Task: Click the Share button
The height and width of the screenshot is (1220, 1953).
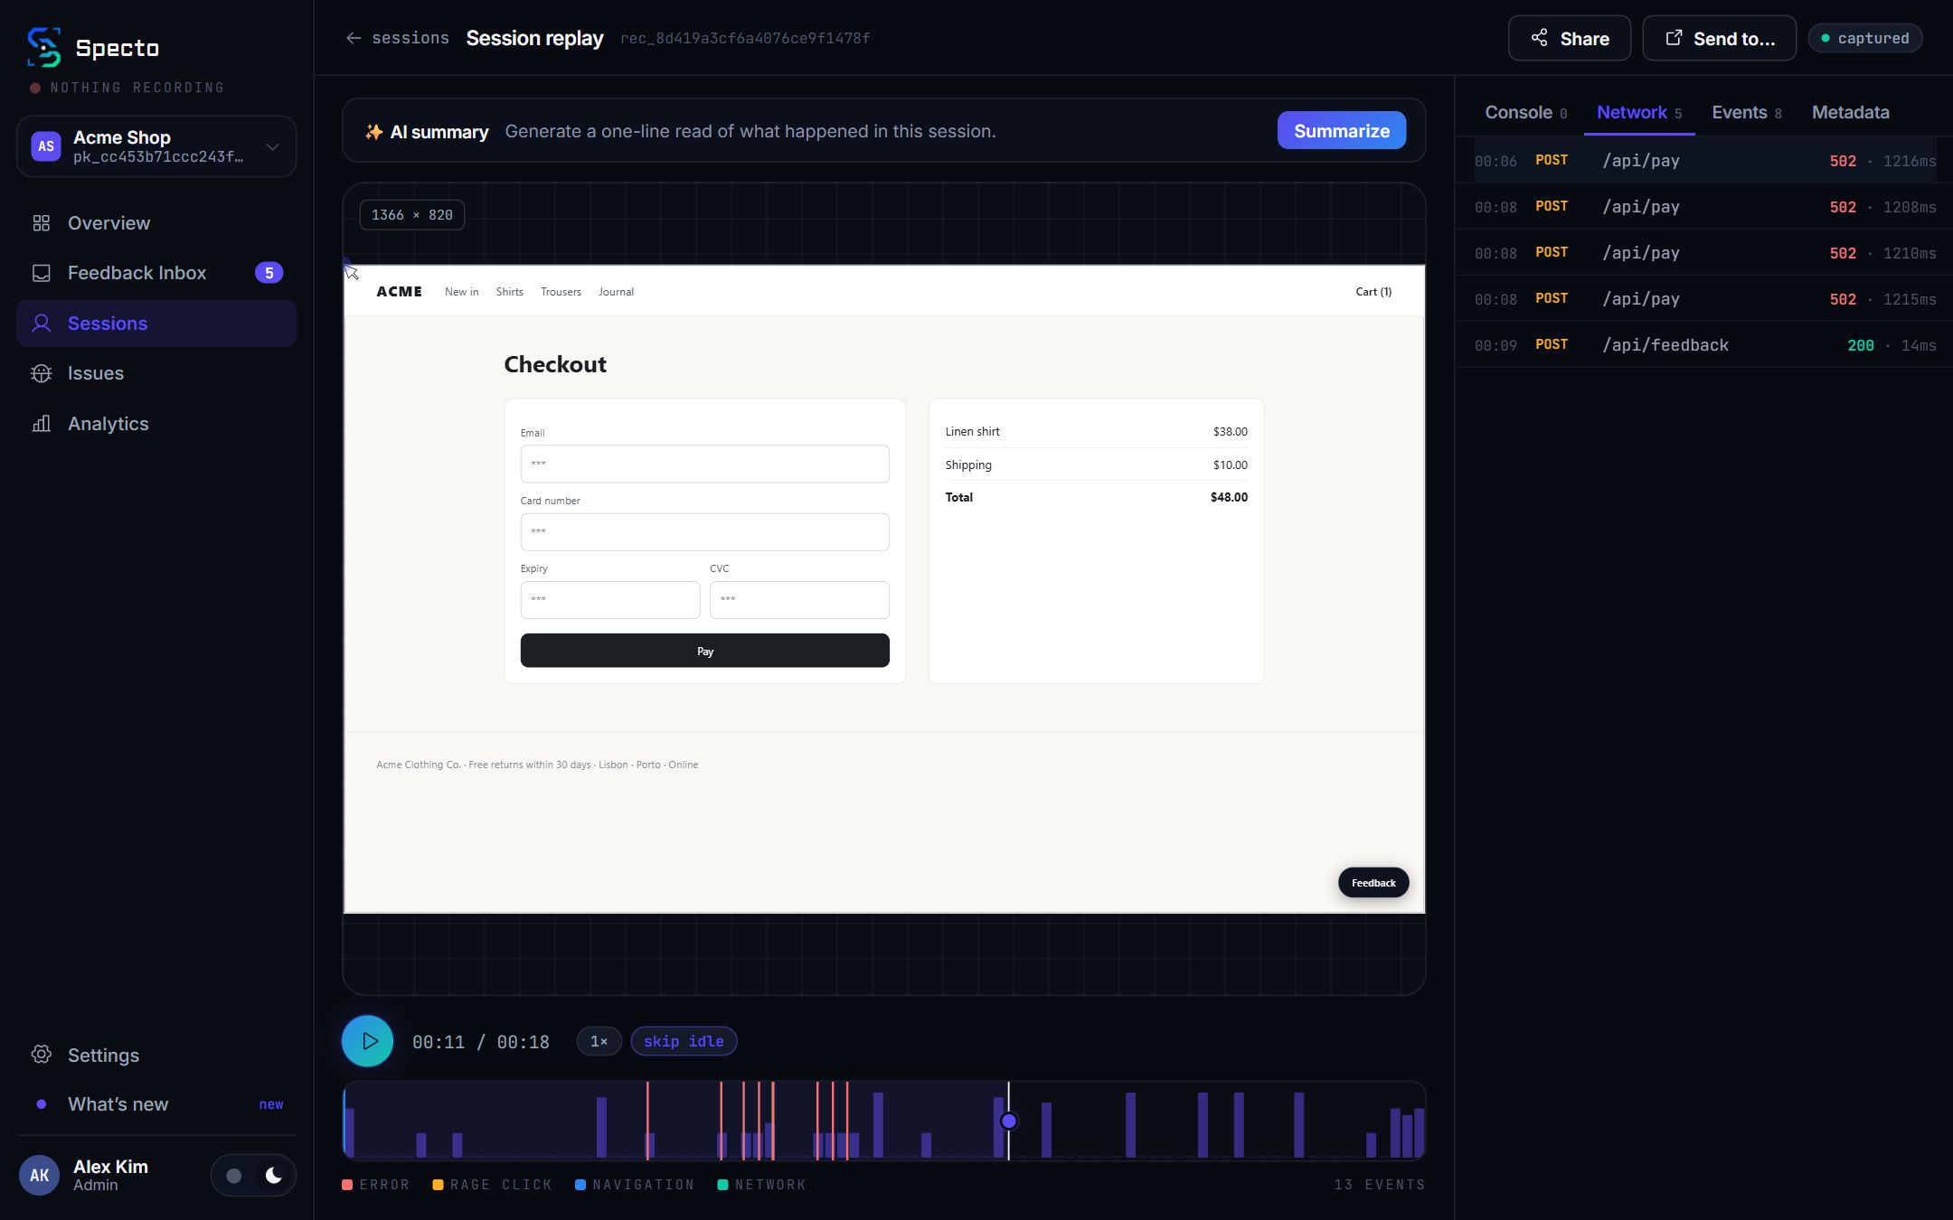Action: coord(1570,38)
